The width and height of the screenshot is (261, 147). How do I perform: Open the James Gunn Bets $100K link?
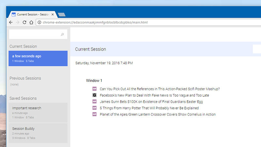tap(151, 102)
